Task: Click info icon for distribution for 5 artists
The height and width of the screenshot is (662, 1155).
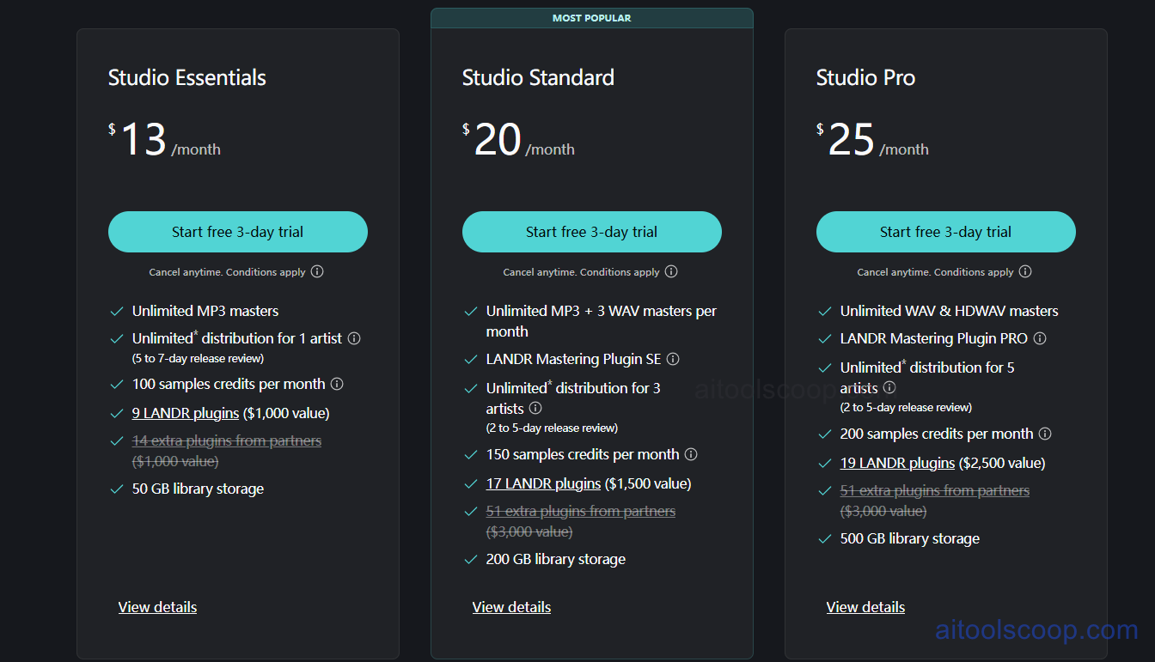Action: (x=889, y=387)
